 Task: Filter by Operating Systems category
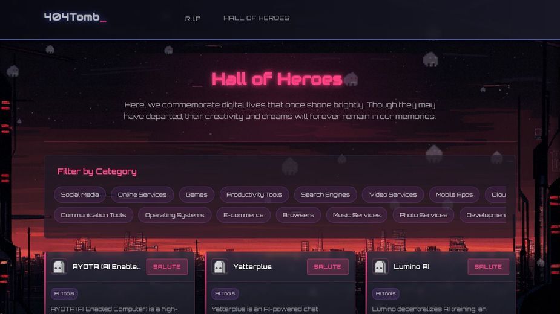pyautogui.click(x=174, y=215)
